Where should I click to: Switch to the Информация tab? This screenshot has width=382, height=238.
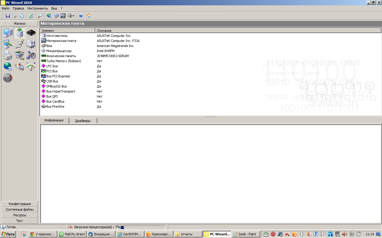[54, 120]
